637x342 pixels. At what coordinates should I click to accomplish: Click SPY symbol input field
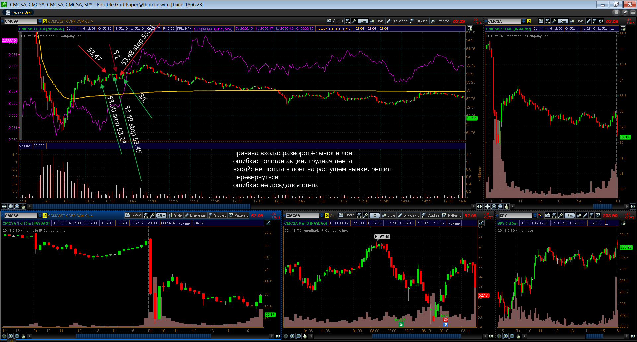pyautogui.click(x=516, y=215)
